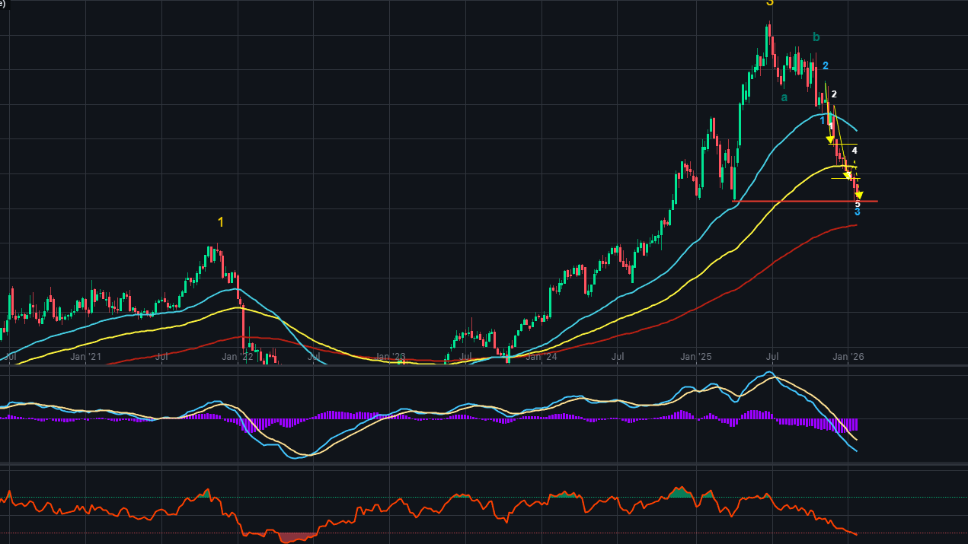Select the teal wave label b
Image resolution: width=968 pixels, height=544 pixels.
(816, 37)
